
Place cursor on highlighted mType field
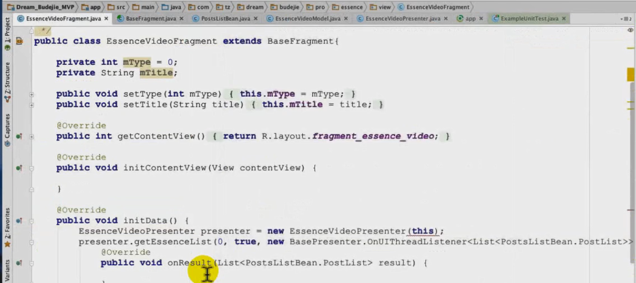pos(137,62)
